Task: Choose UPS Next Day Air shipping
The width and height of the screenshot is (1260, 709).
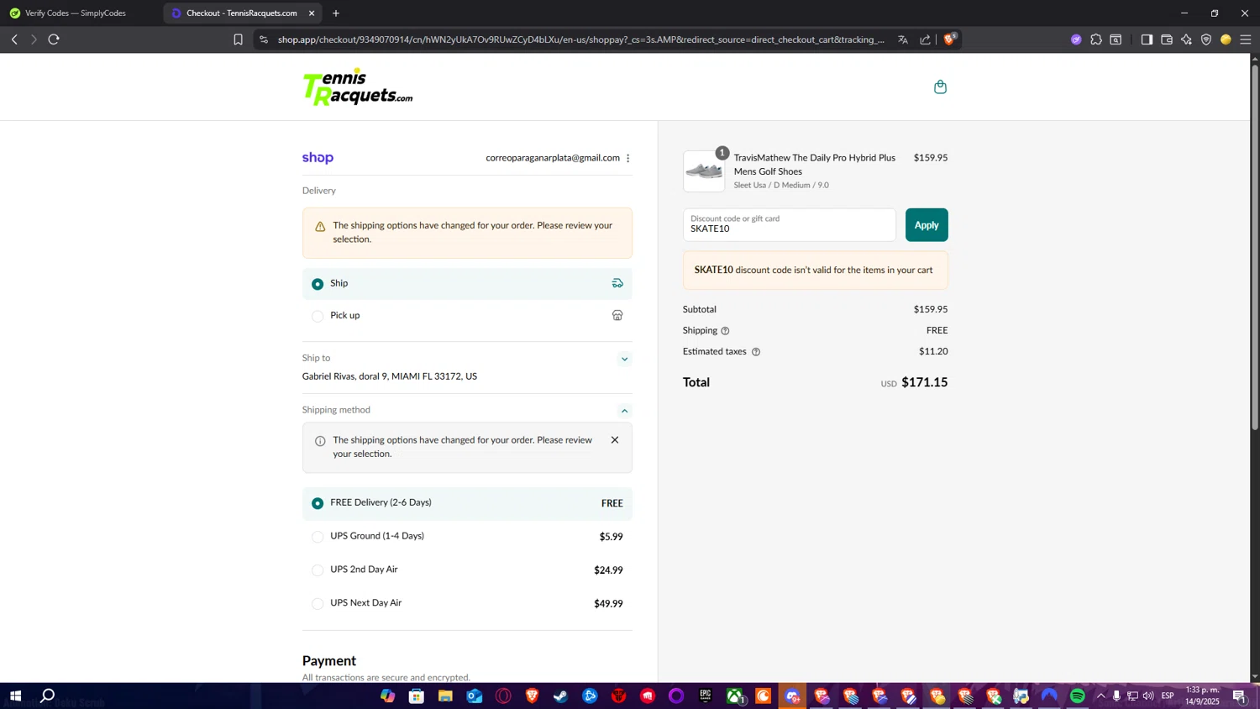Action: [467, 604]
